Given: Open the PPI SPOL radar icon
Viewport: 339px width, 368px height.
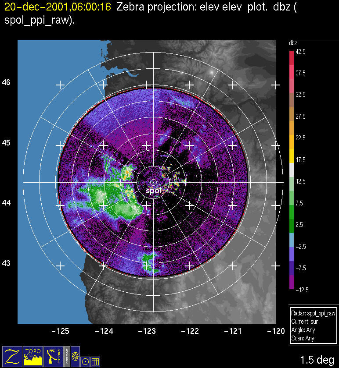Looking at the screenshot, I should click(53, 356).
